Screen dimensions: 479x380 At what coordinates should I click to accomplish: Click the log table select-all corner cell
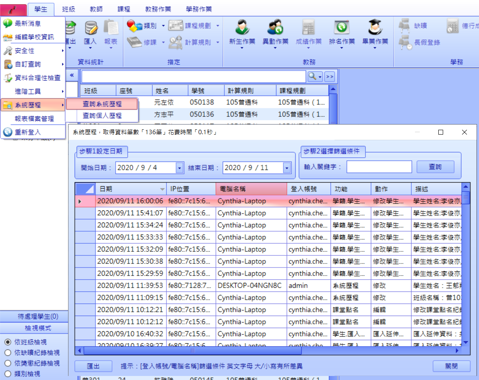[85, 189]
